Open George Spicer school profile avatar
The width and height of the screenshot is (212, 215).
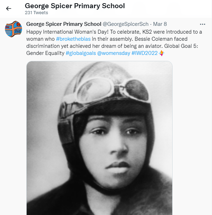click(x=13, y=29)
